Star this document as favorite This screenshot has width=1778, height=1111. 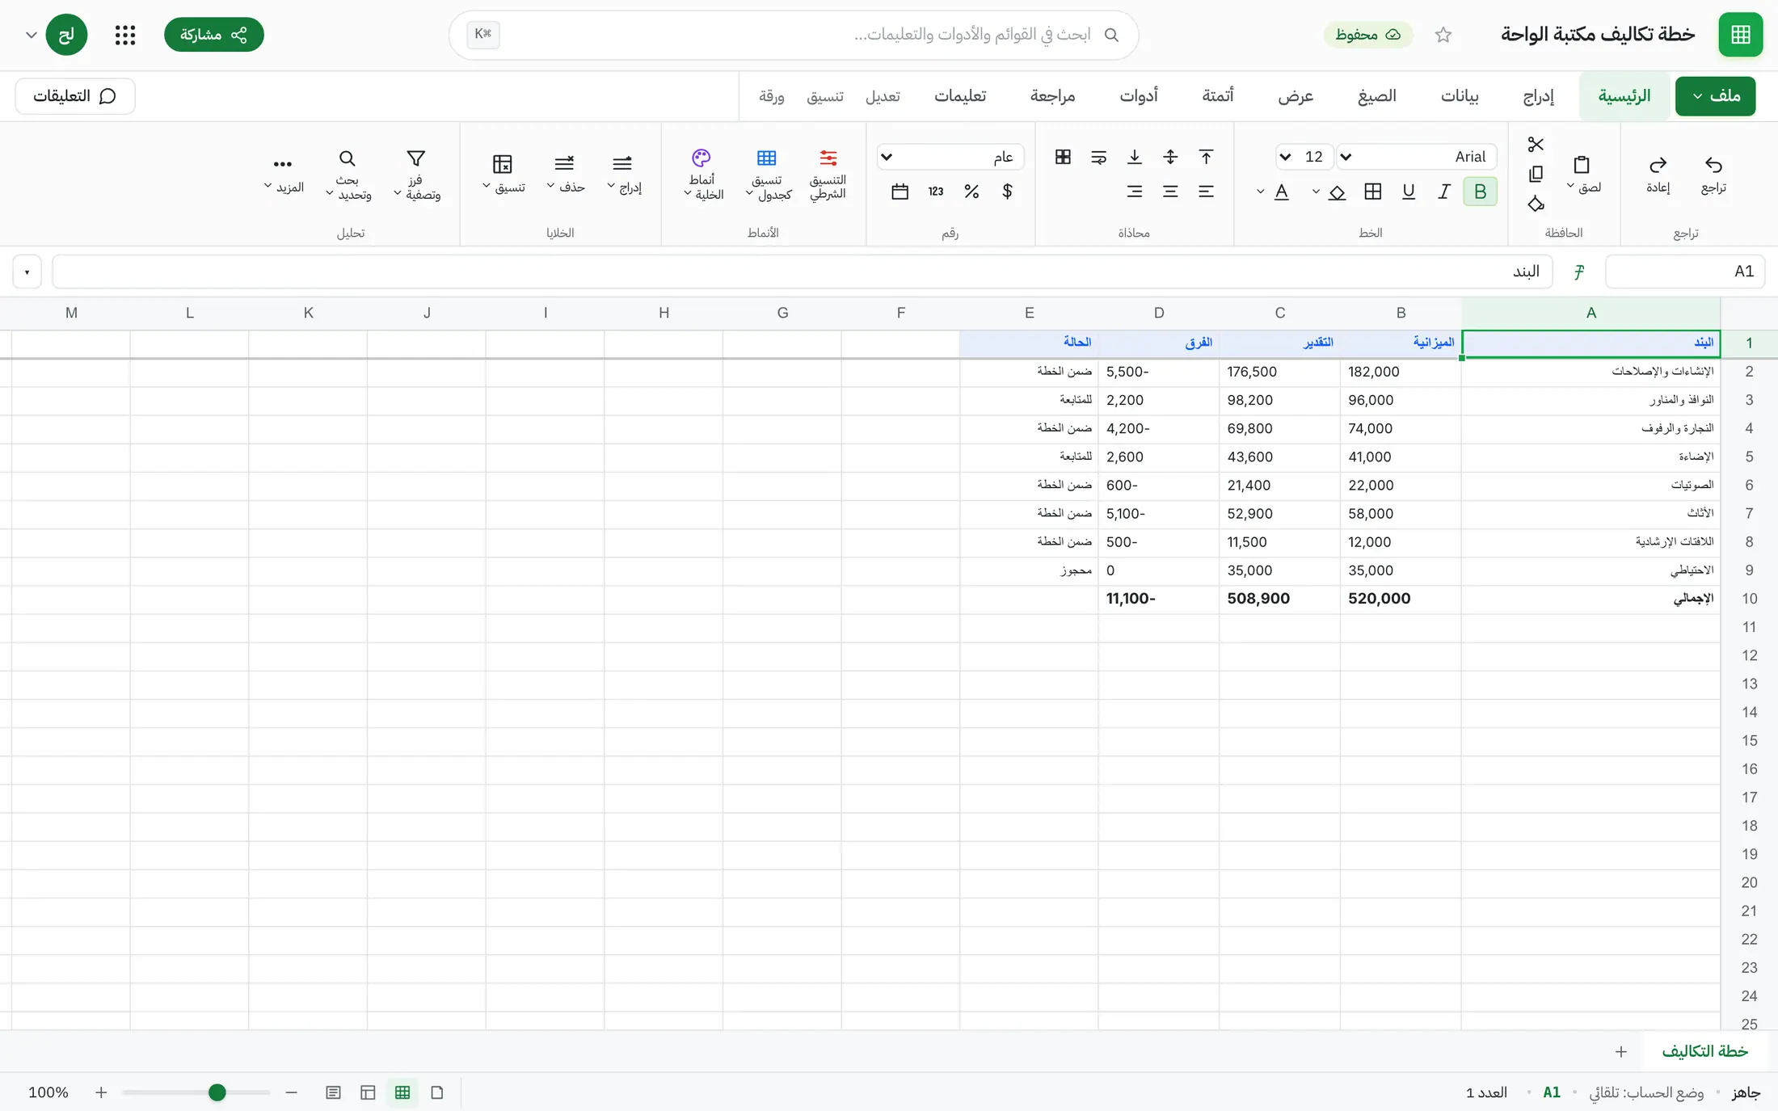tap(1443, 35)
